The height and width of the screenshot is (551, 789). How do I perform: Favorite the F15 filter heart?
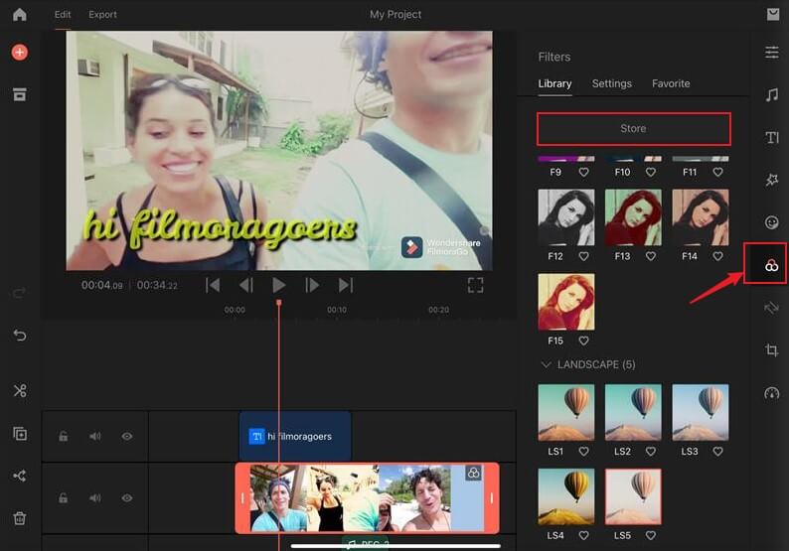(x=583, y=341)
